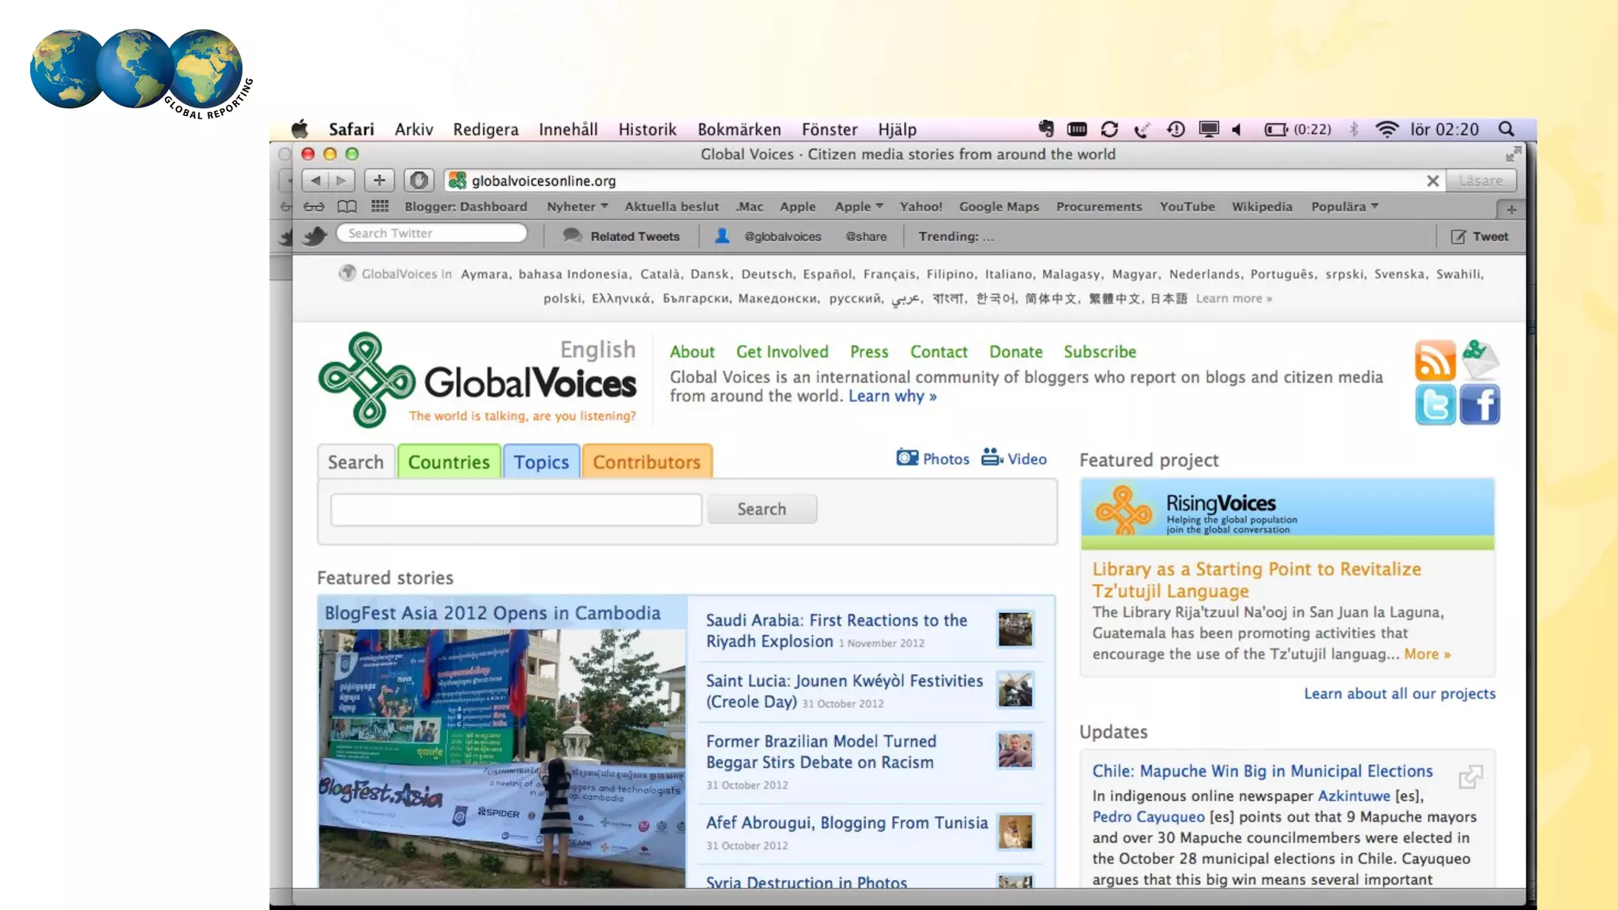Switch to the Countries tab
Viewport: 1618px width, 910px height.
[x=449, y=462]
